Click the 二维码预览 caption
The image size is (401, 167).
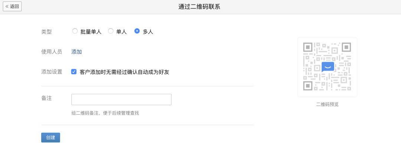(327, 104)
